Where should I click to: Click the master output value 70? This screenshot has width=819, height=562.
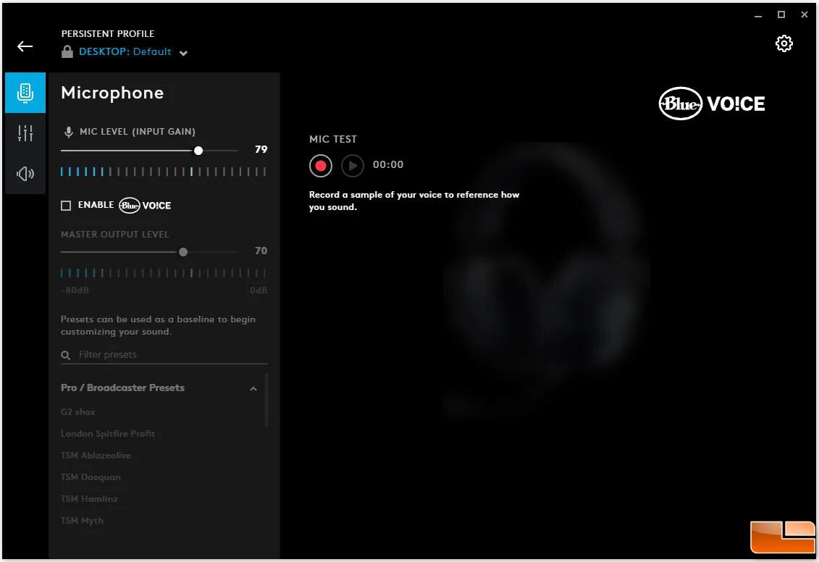click(x=261, y=251)
